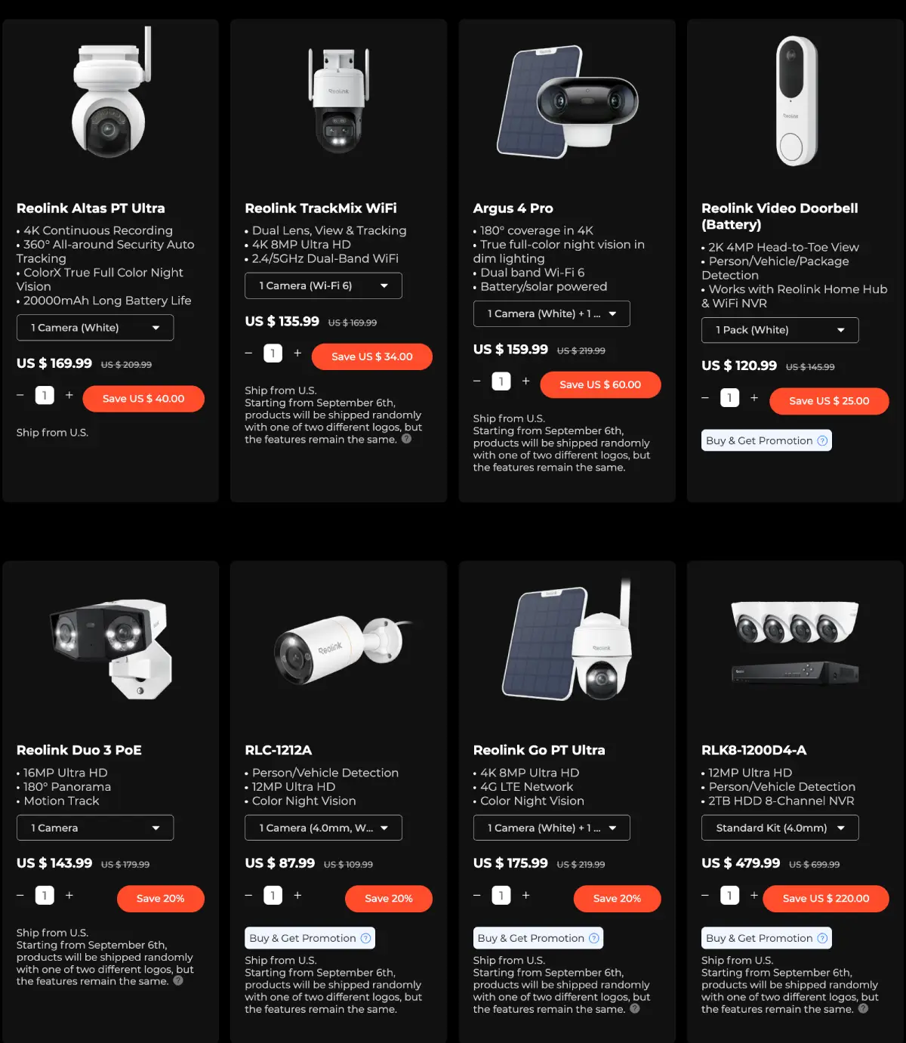This screenshot has height=1043, width=906.
Task: Click Save US $ 220.00 button
Action: (x=826, y=899)
